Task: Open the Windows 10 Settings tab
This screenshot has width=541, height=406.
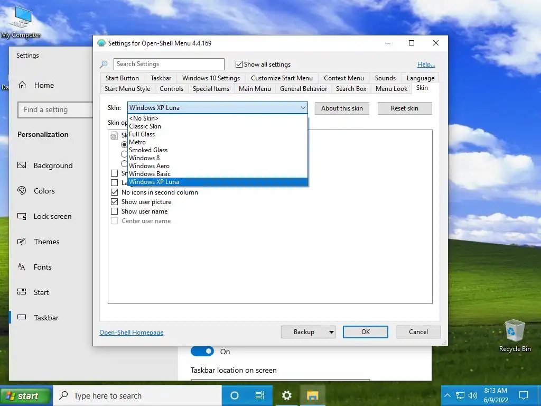Action: click(x=211, y=78)
